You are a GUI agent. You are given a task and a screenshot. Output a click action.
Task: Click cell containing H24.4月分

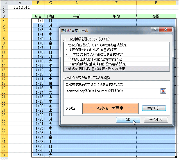[x=20, y=7]
